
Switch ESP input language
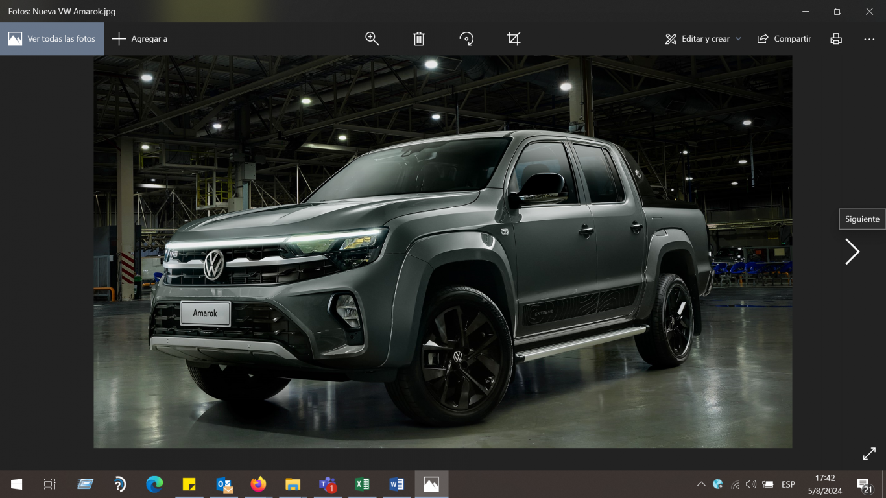click(788, 484)
